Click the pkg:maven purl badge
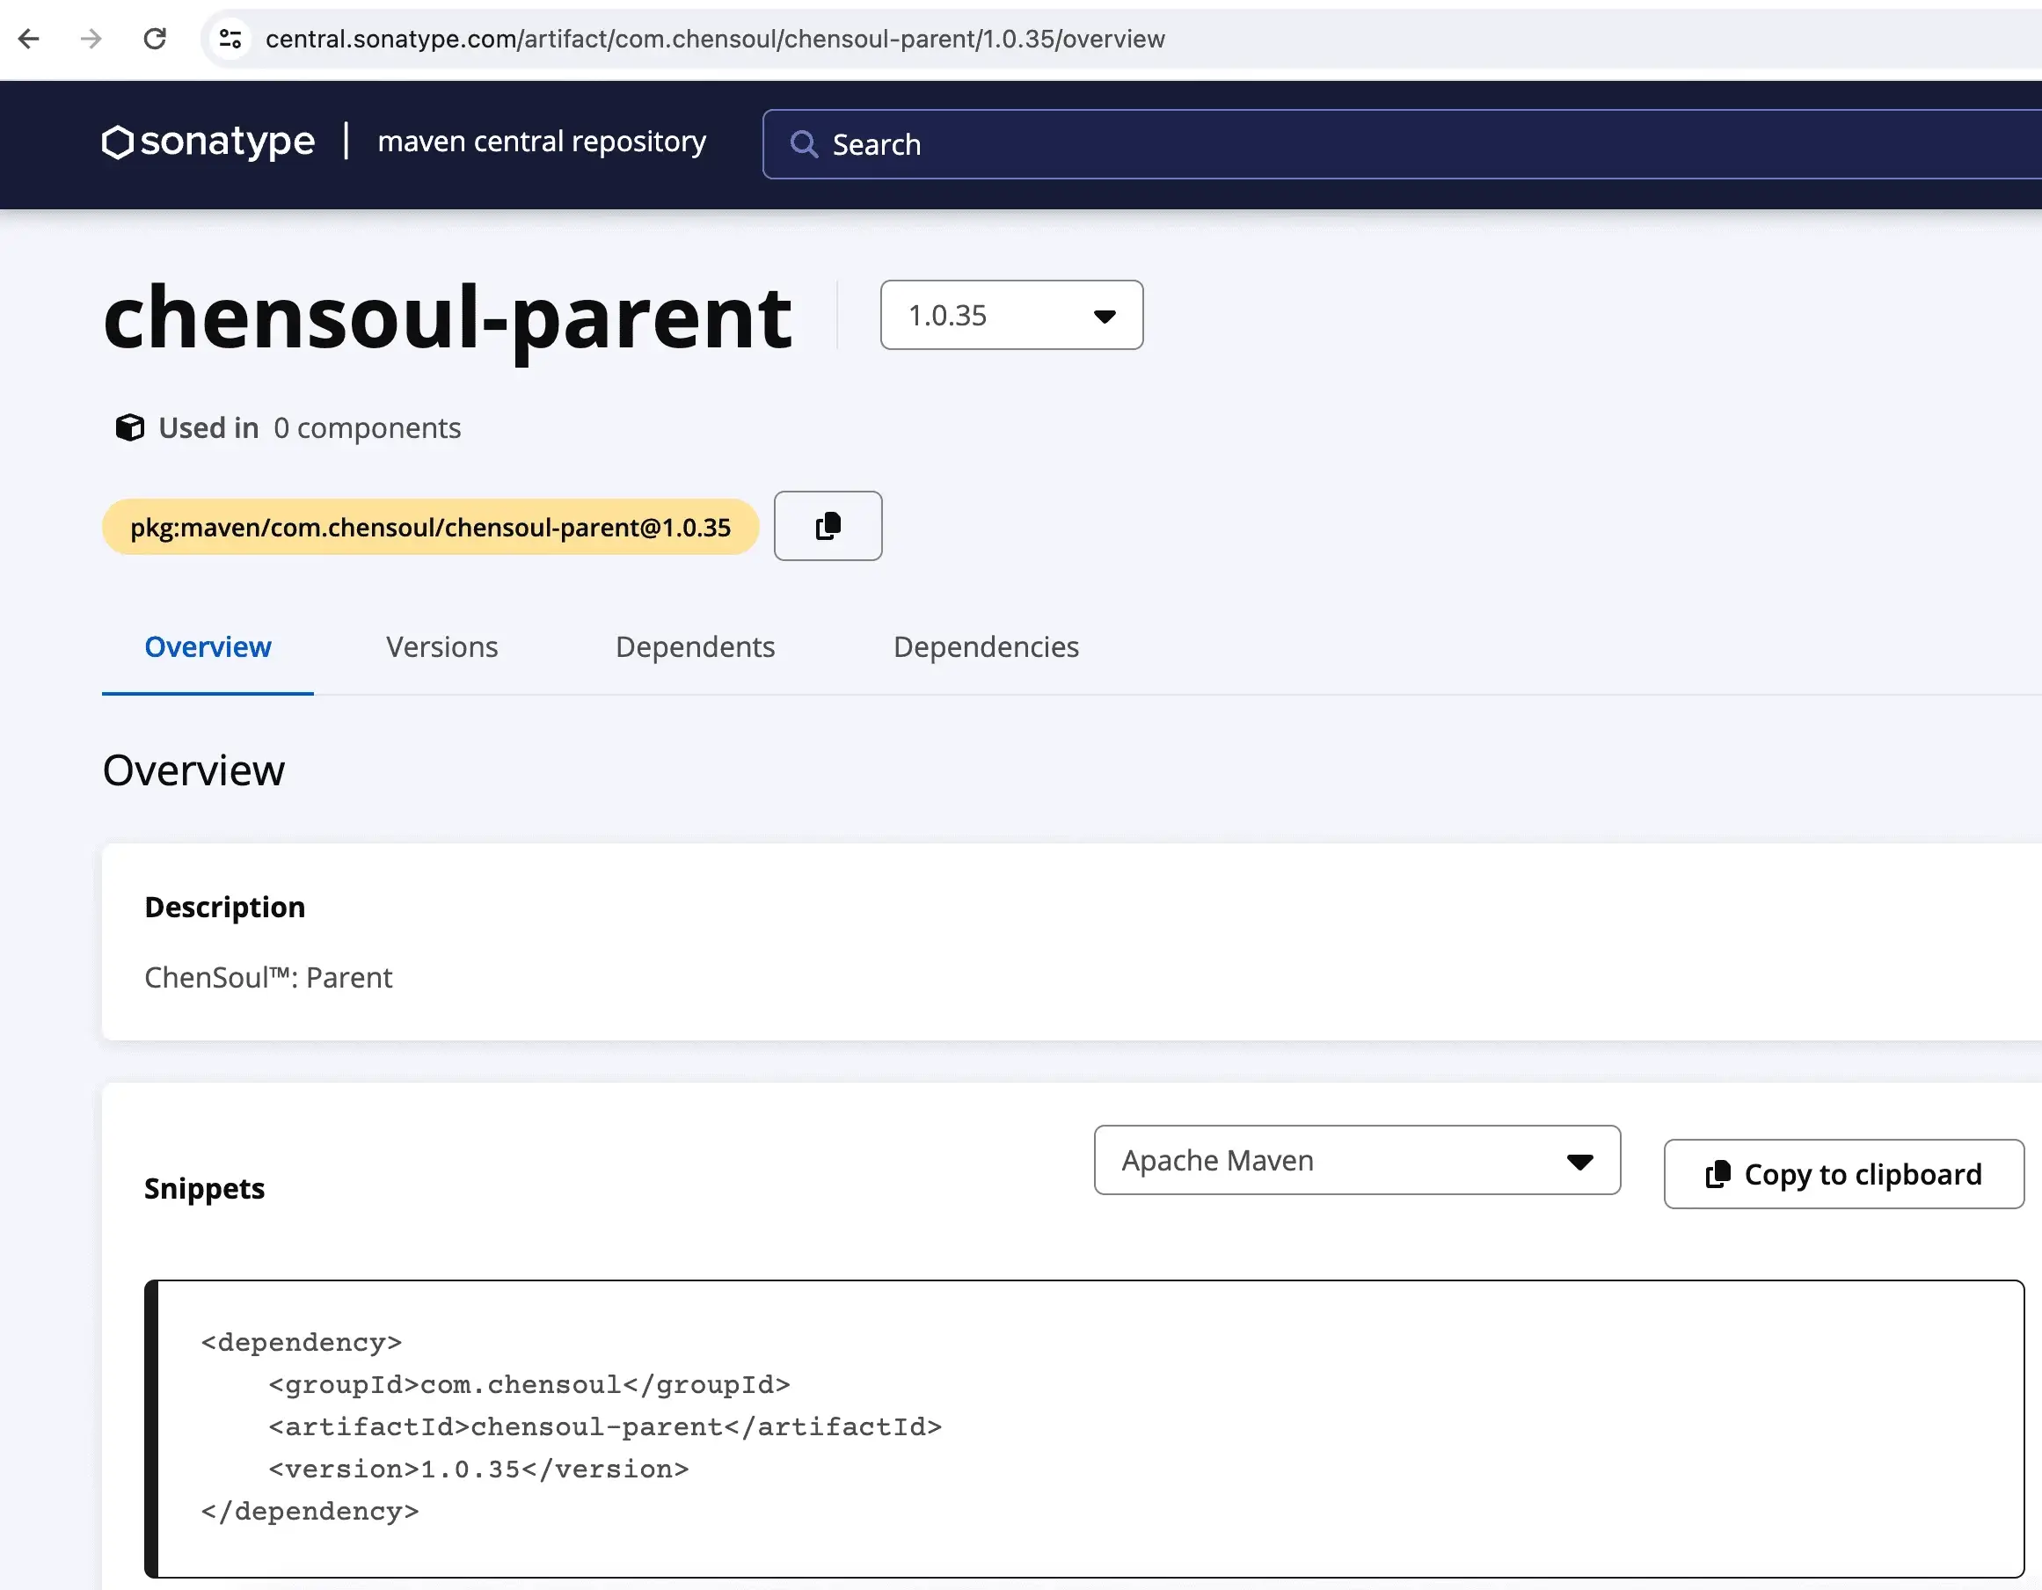The height and width of the screenshot is (1590, 2042). coord(430,527)
